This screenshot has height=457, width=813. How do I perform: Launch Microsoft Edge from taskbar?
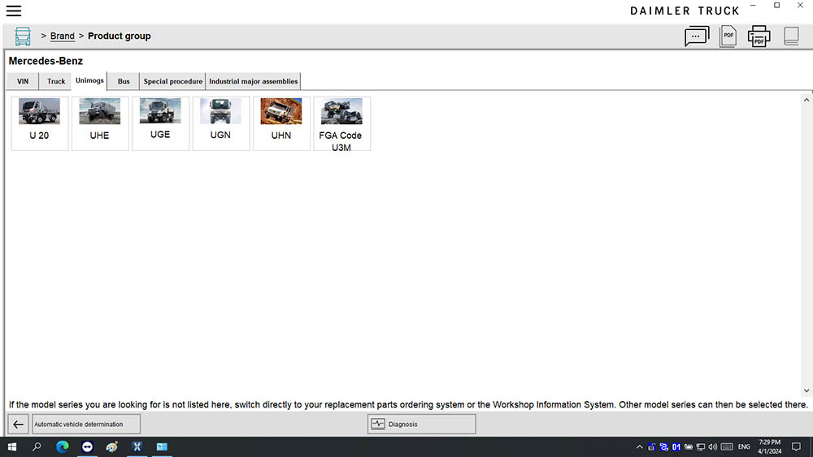[x=63, y=446]
